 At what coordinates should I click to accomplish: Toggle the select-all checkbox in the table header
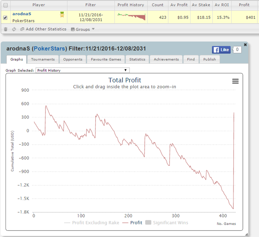point(6,5)
